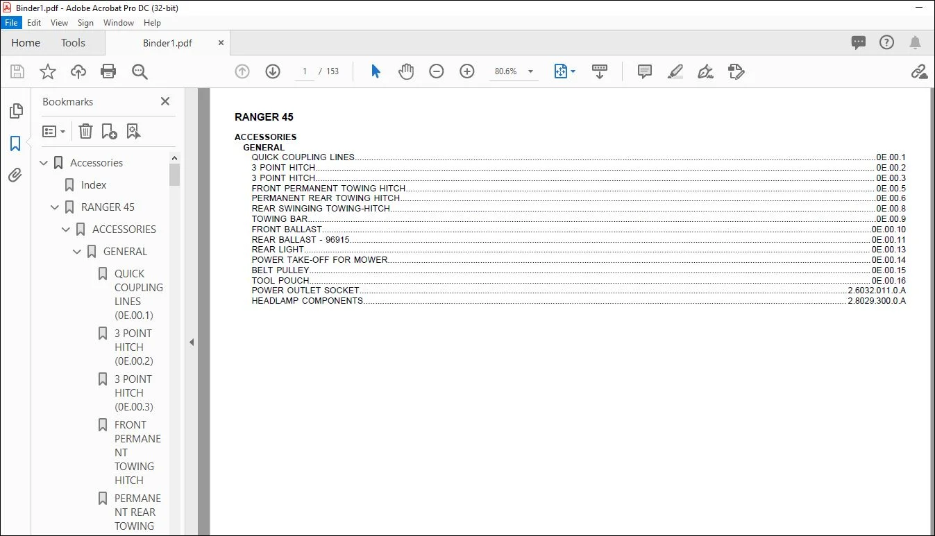The image size is (935, 536).
Task: Collapse the navigation pane with the arrow
Action: click(x=192, y=342)
